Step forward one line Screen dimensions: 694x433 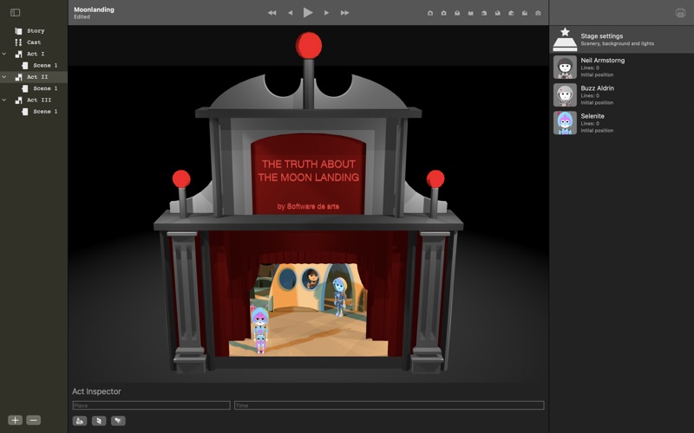326,13
